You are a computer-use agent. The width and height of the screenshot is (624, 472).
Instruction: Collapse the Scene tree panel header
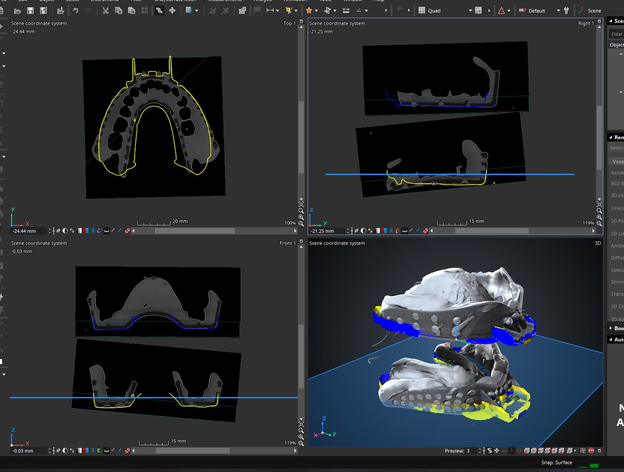(x=616, y=21)
